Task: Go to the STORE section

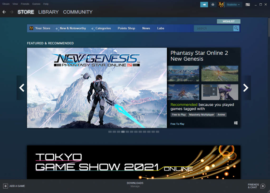Action: pyautogui.click(x=26, y=12)
